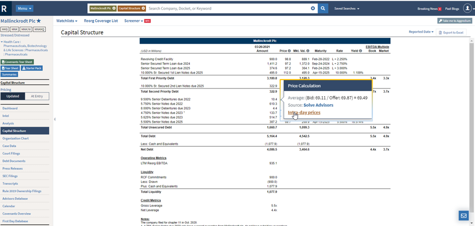Go to Court Filings in sidebar

click(x=11, y=153)
